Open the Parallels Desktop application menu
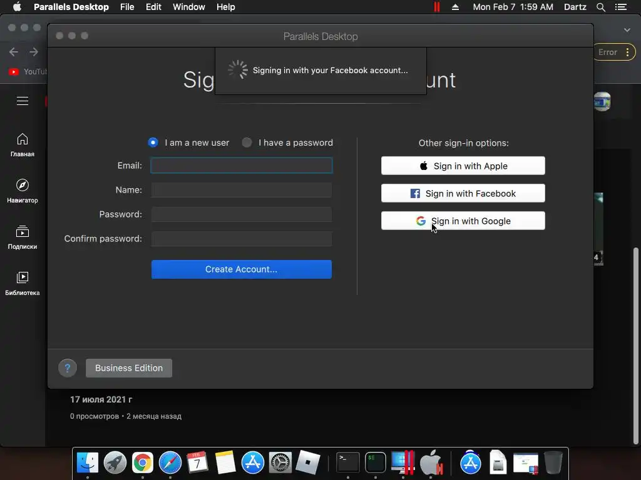 [71, 7]
